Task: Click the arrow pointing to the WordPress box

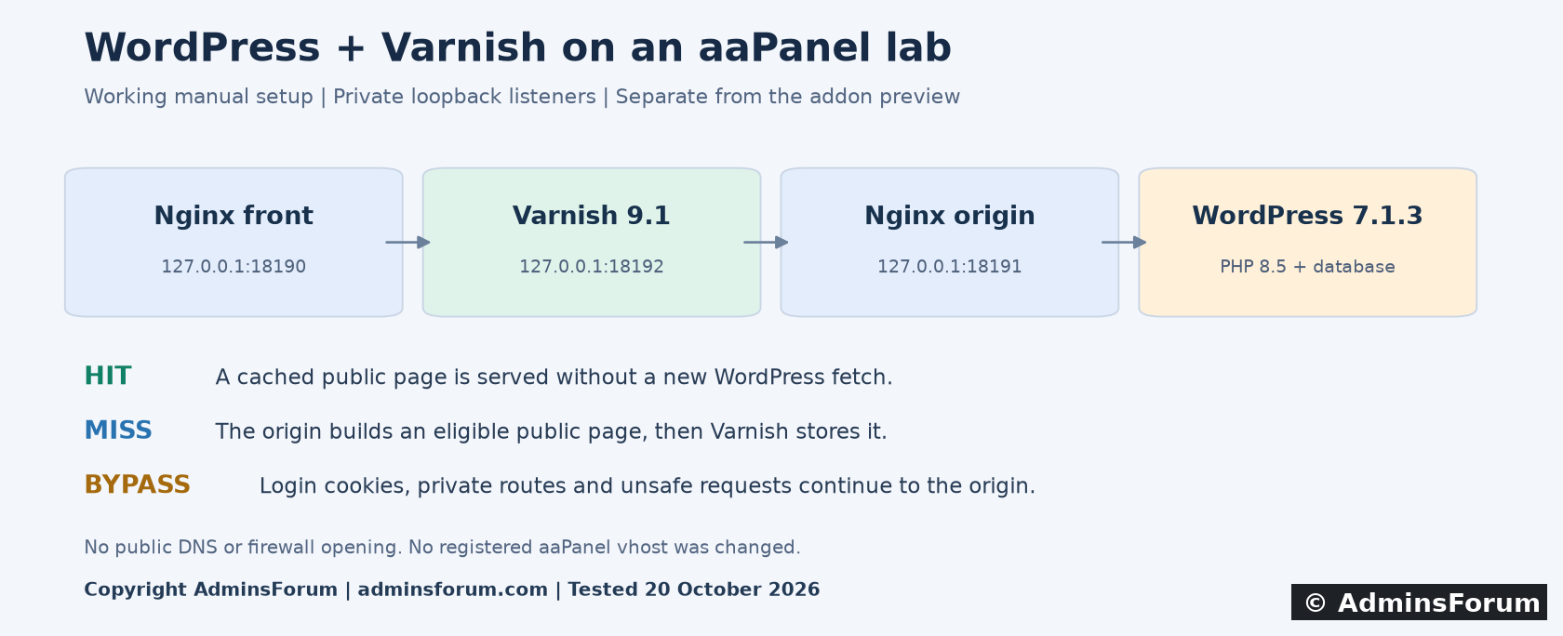Action: click(1125, 243)
